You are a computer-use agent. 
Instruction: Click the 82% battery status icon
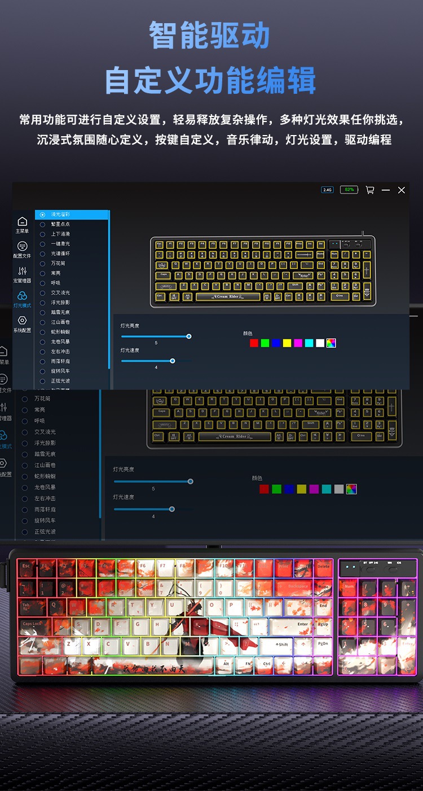pyautogui.click(x=349, y=190)
